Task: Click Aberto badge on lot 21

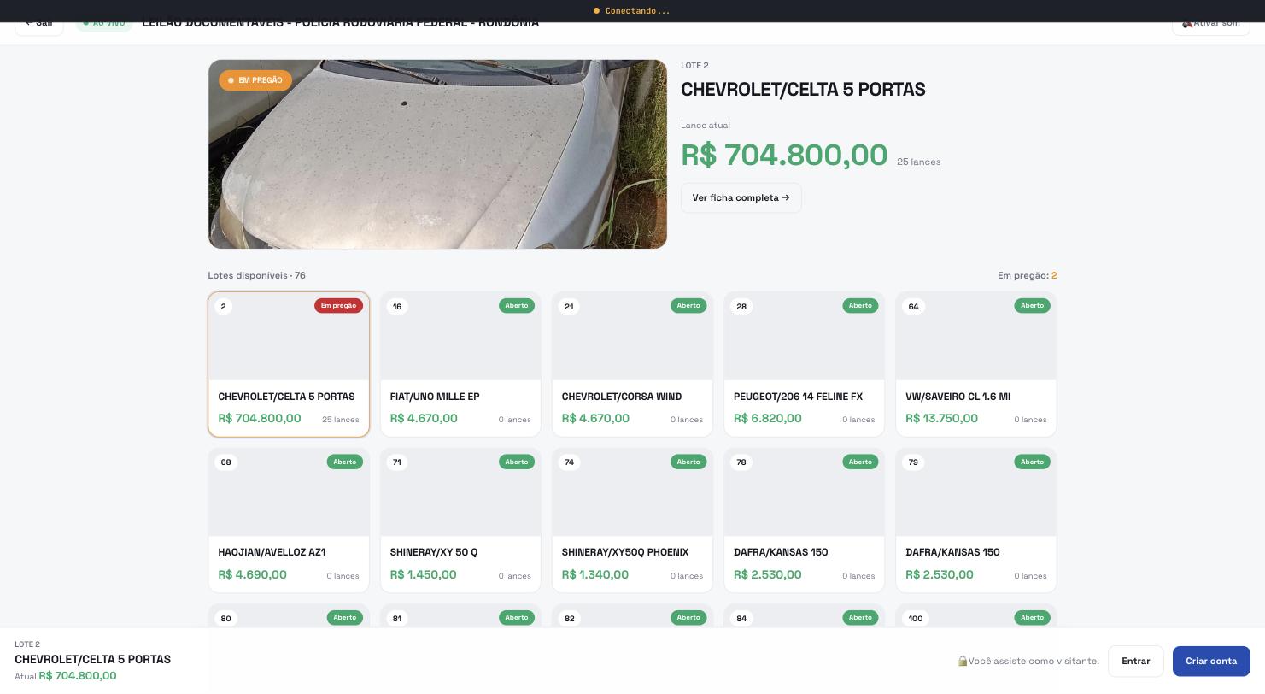Action: pos(688,305)
